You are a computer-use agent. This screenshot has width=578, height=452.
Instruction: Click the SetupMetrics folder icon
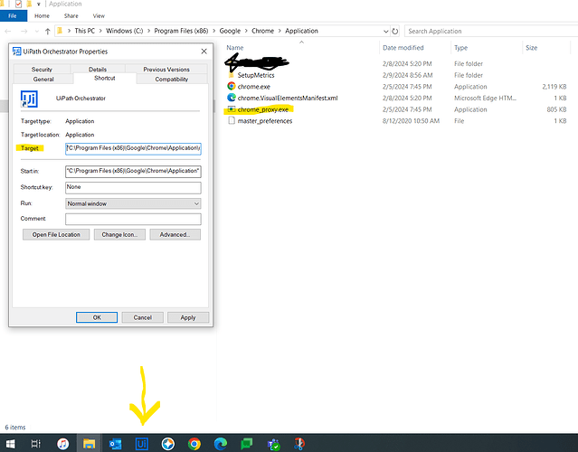point(232,75)
